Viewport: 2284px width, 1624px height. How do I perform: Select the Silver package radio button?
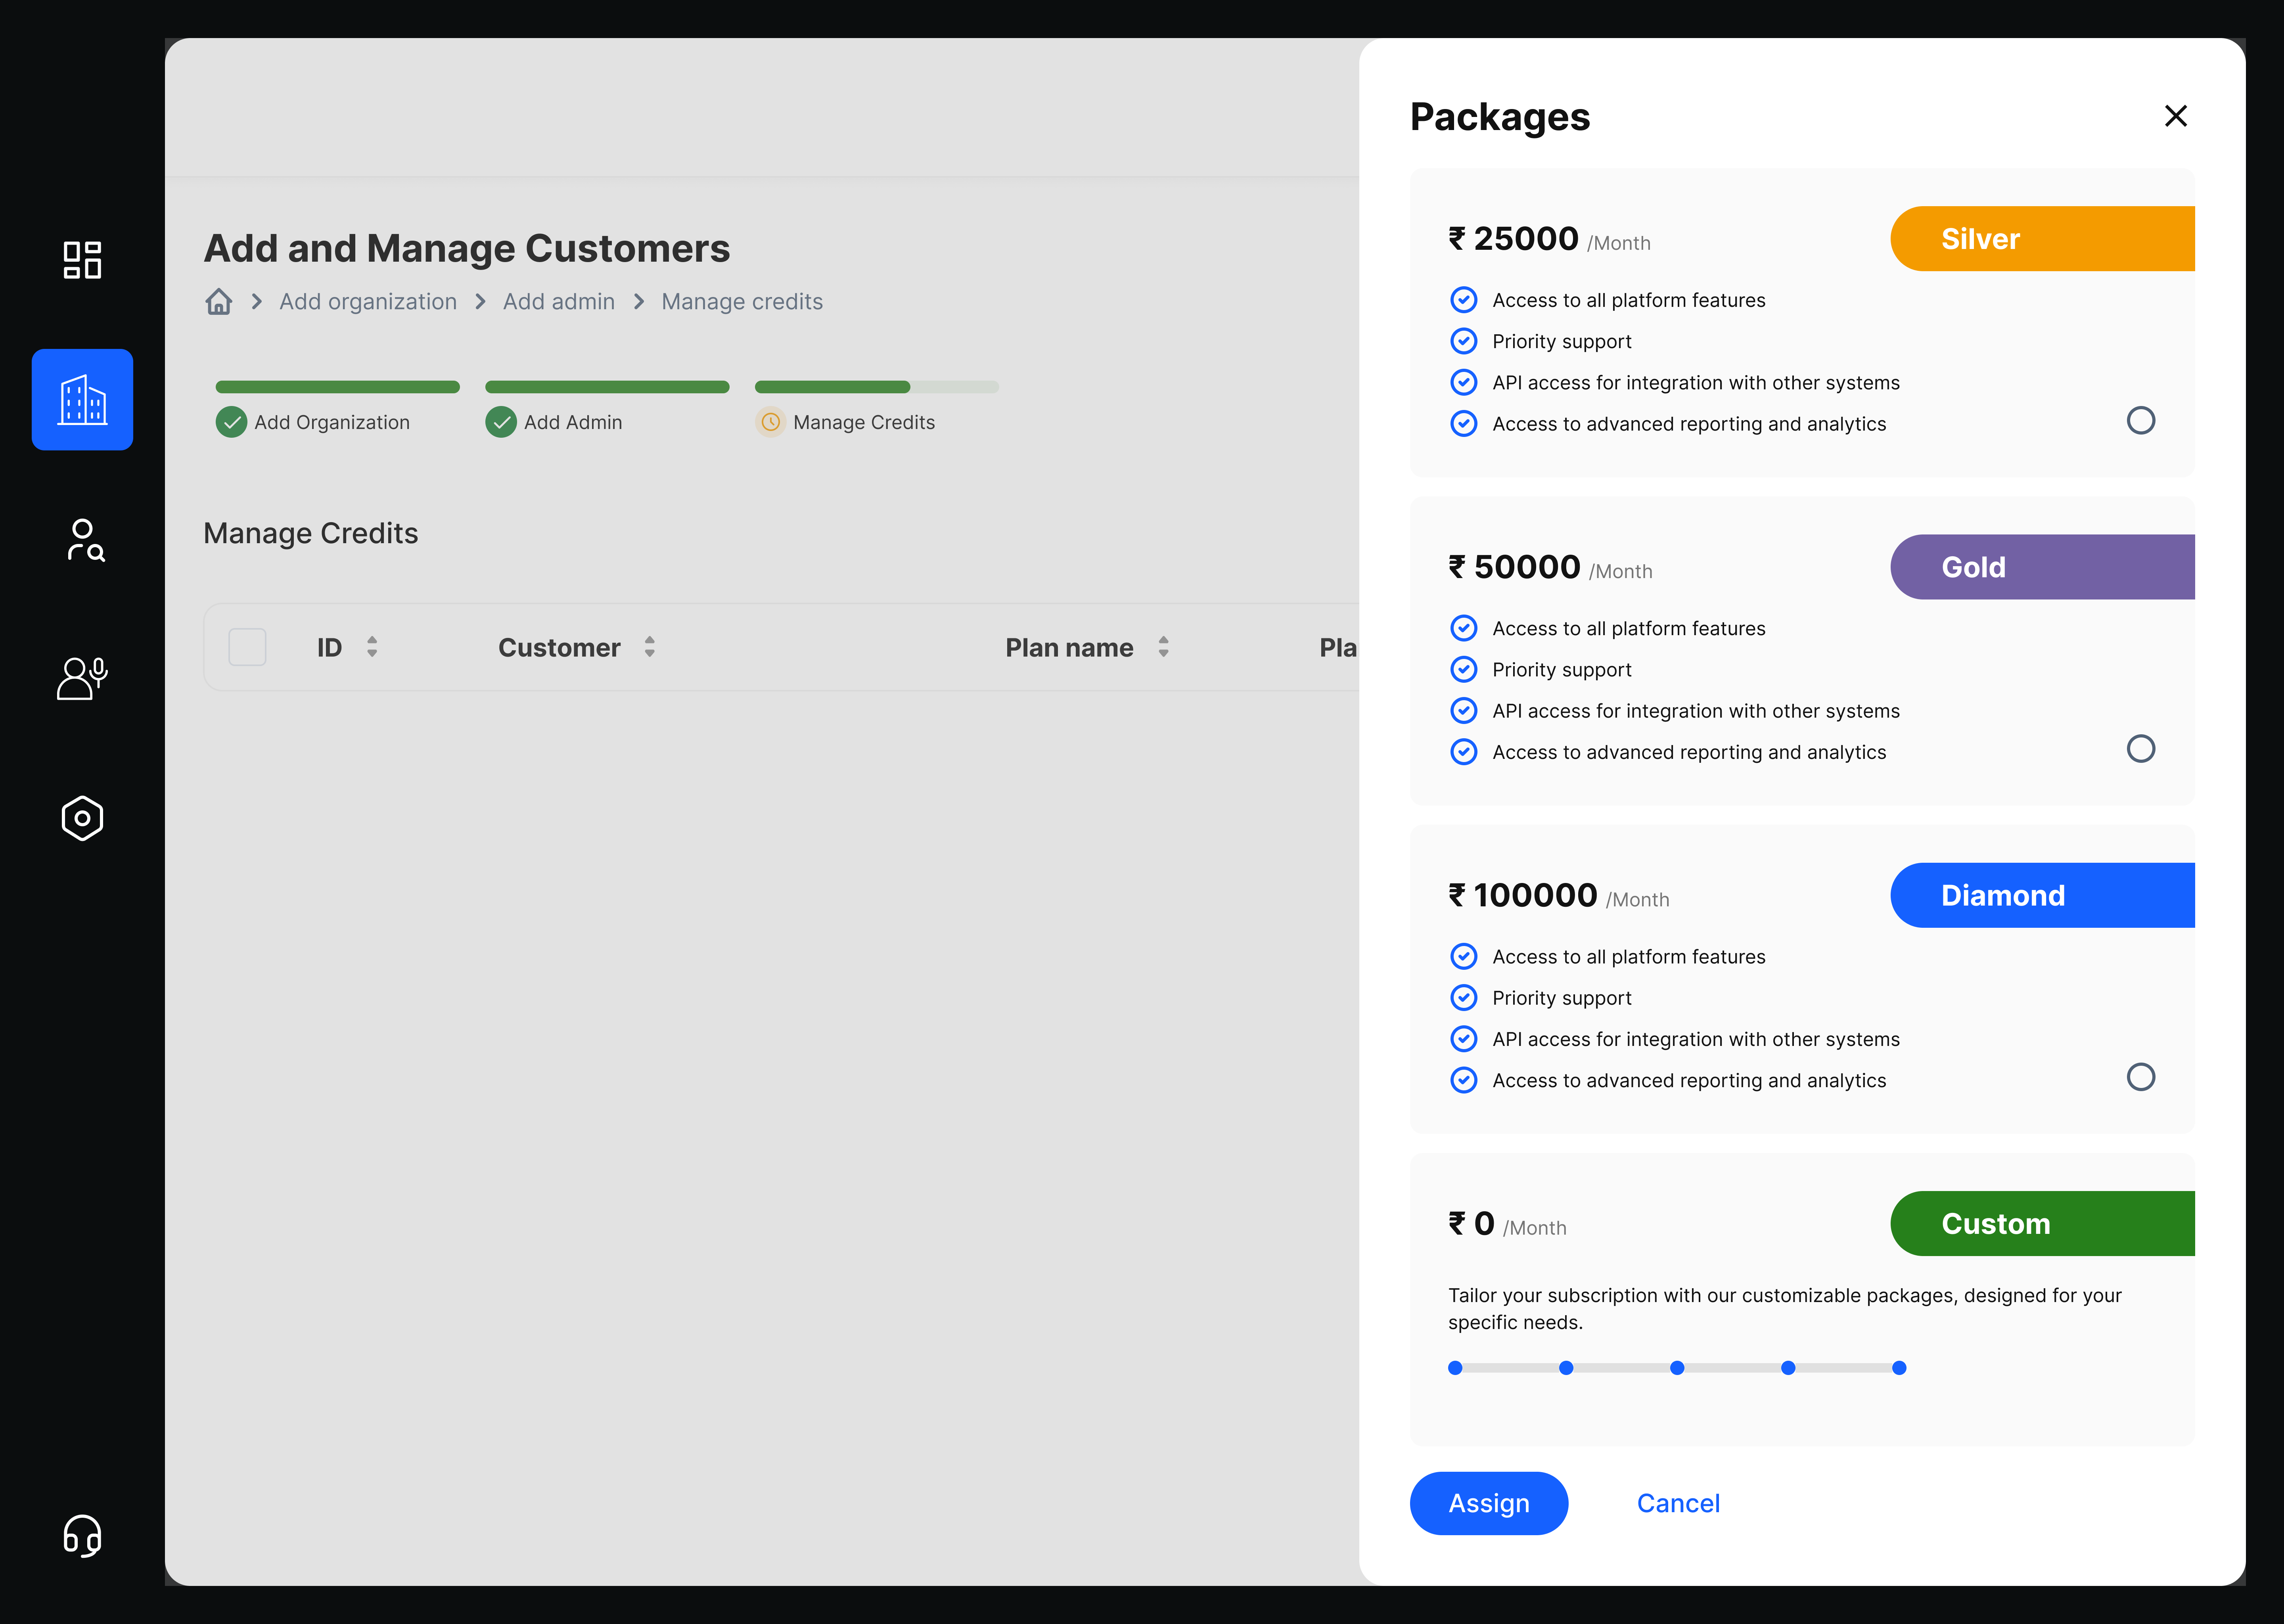(2140, 420)
